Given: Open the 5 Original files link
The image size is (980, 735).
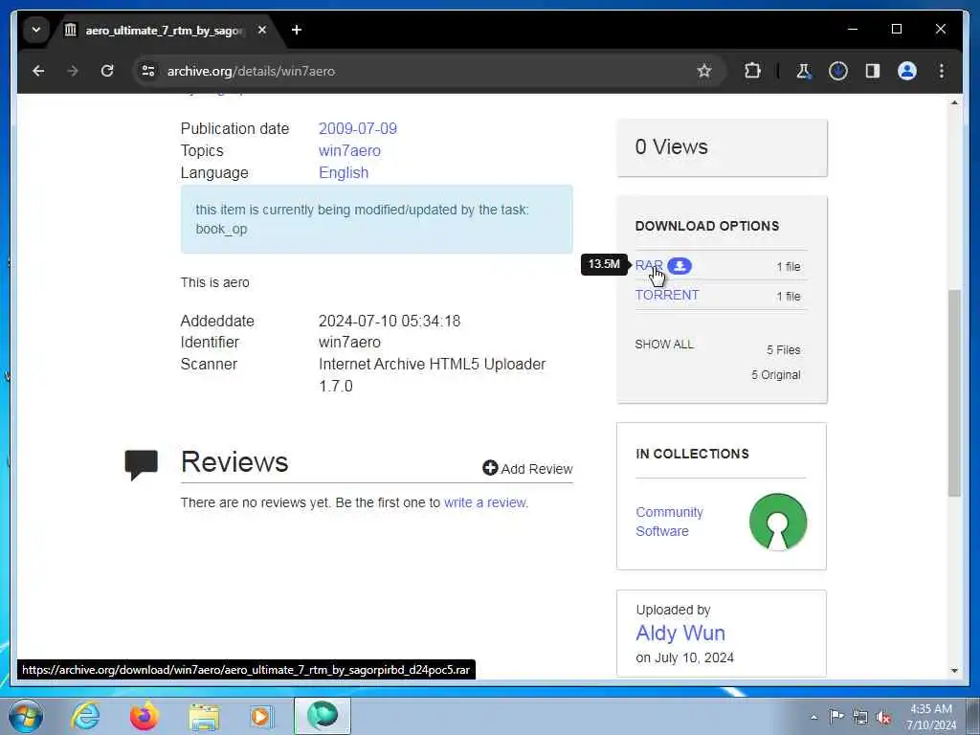Looking at the screenshot, I should point(775,375).
